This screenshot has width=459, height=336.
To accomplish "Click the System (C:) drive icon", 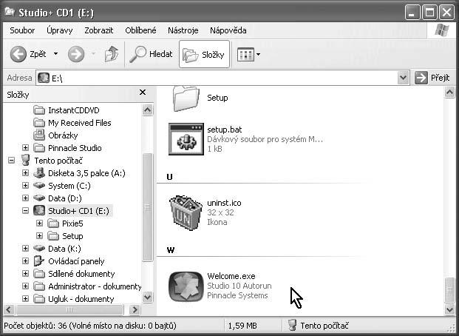I will click(x=39, y=186).
